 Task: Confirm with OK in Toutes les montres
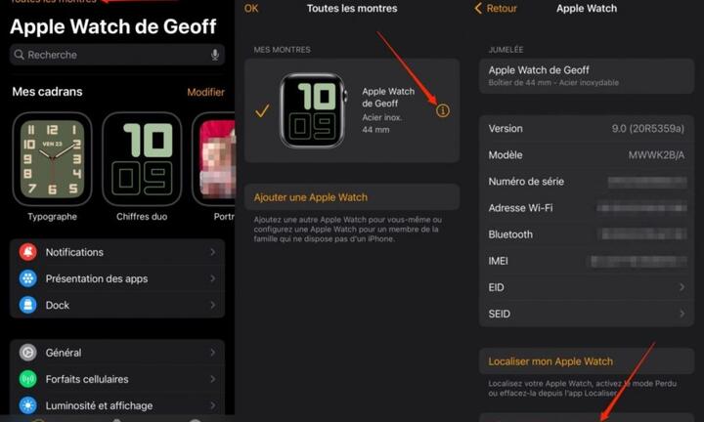[x=251, y=8]
